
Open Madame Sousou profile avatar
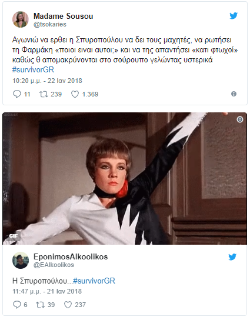(x=21, y=19)
